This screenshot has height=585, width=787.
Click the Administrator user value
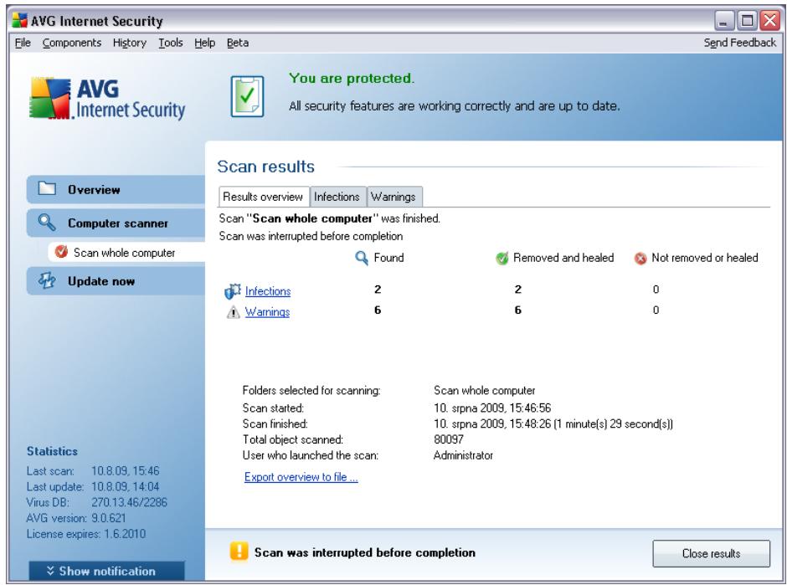point(463,455)
